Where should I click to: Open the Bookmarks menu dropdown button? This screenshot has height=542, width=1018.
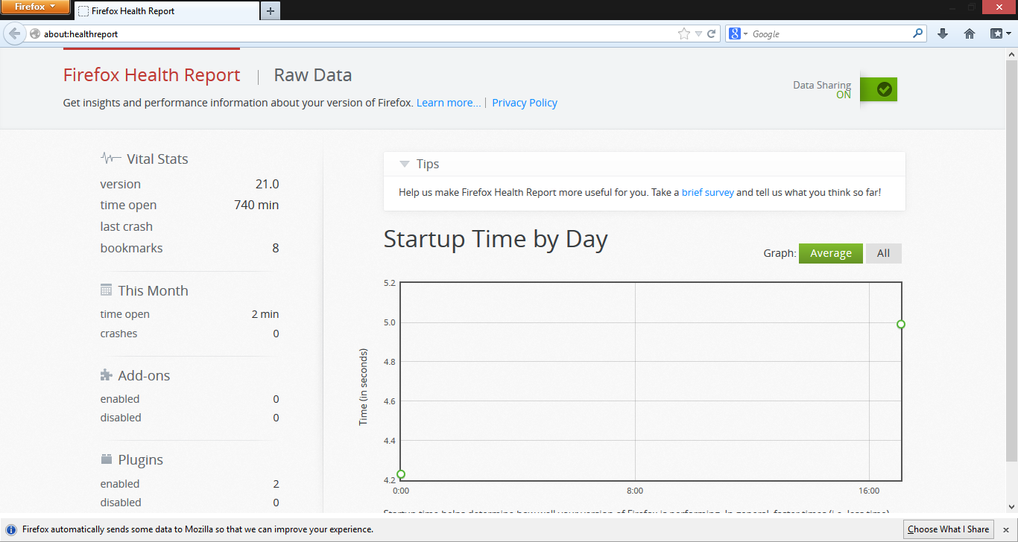tap(1001, 34)
